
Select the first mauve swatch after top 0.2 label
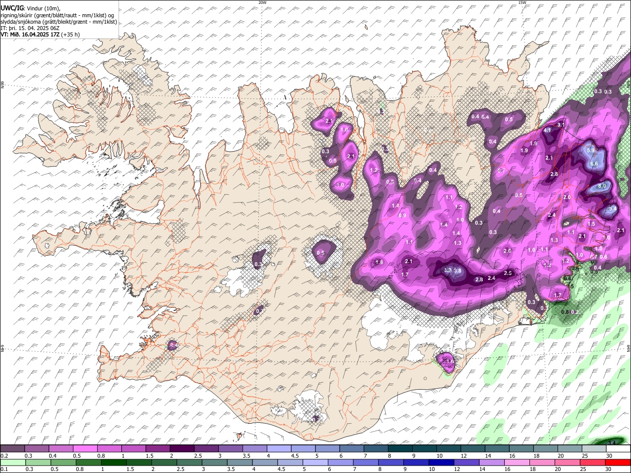(x=12, y=449)
